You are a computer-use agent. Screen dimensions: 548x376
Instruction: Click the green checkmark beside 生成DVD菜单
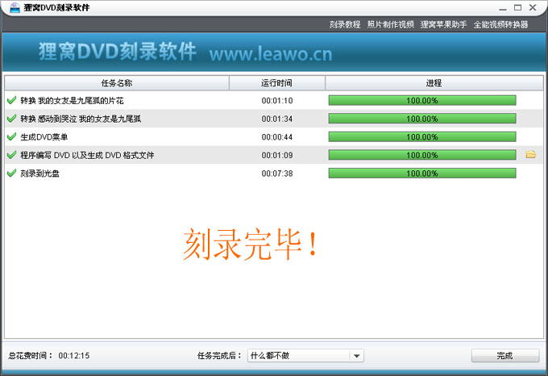click(11, 136)
